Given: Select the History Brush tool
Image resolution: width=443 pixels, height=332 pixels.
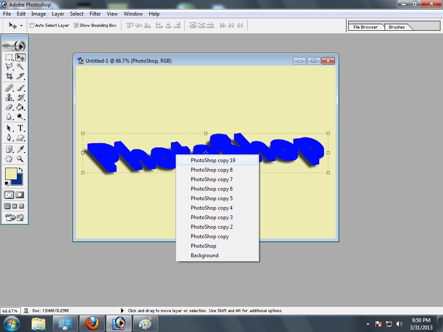Looking at the screenshot, I should click(x=20, y=97).
